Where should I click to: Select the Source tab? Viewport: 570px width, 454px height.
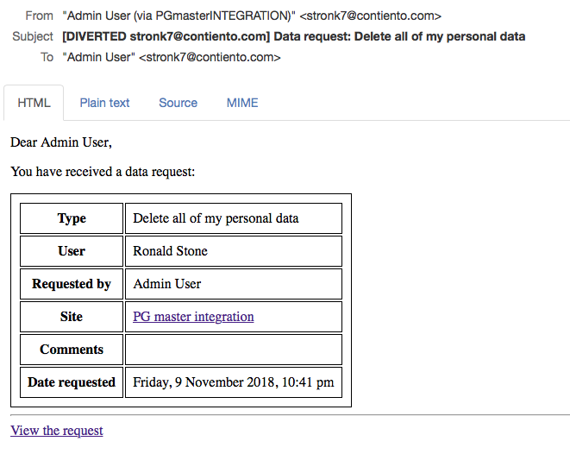click(x=178, y=103)
